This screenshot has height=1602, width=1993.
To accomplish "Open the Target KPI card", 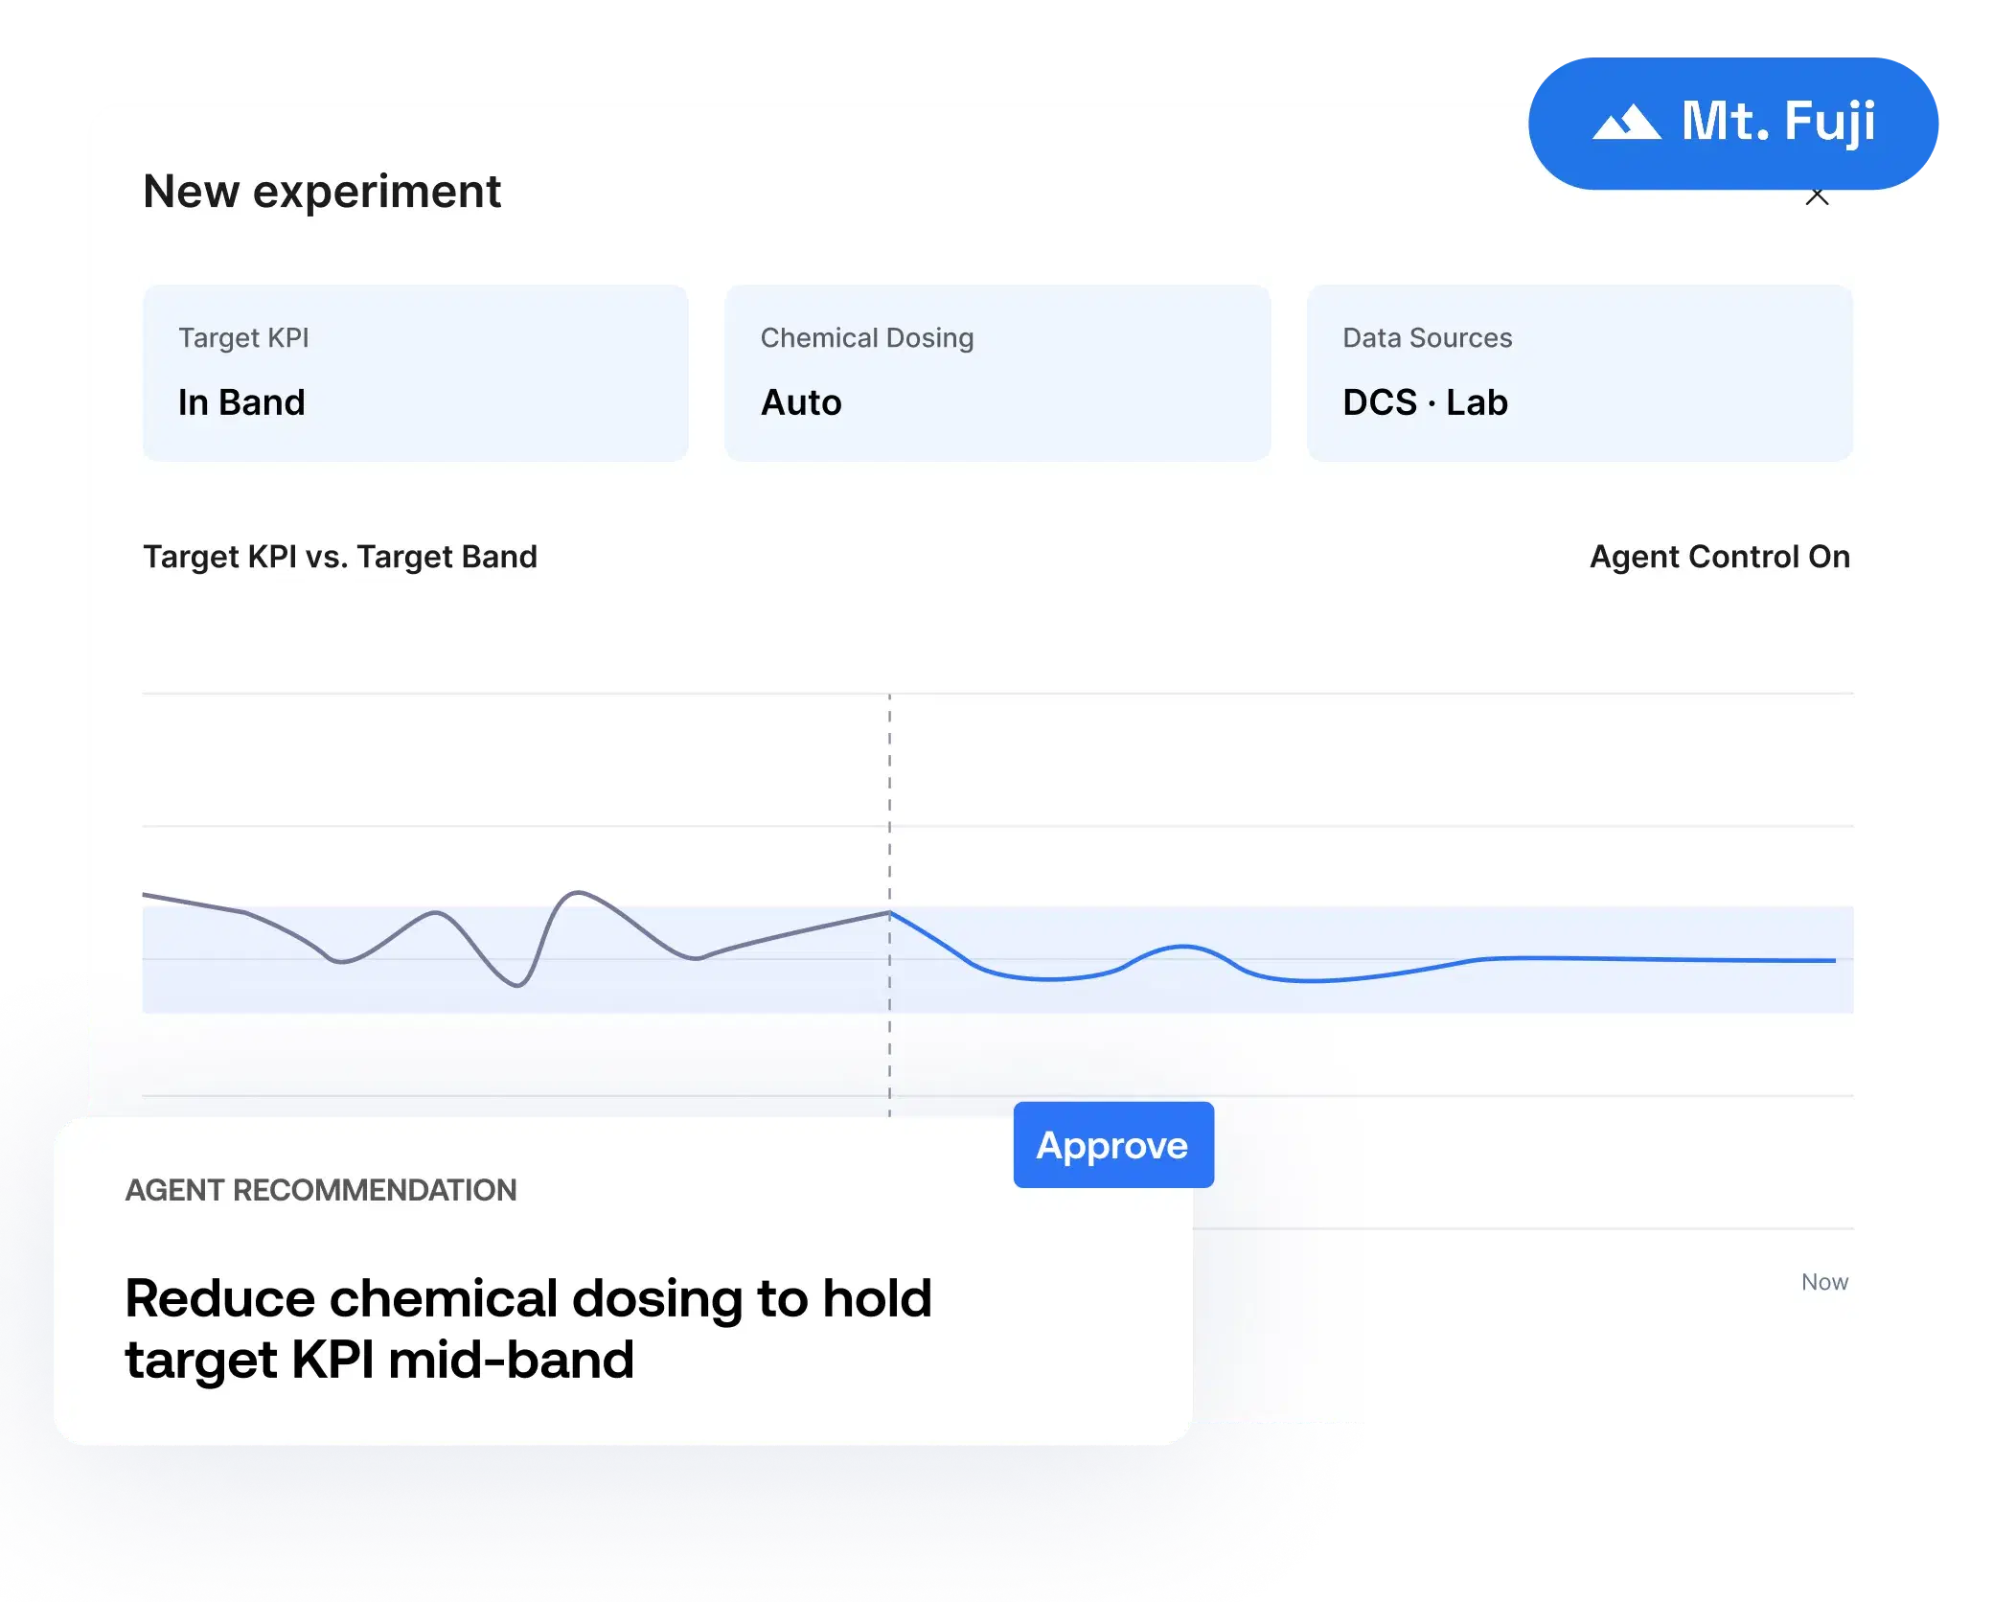I will [x=416, y=373].
